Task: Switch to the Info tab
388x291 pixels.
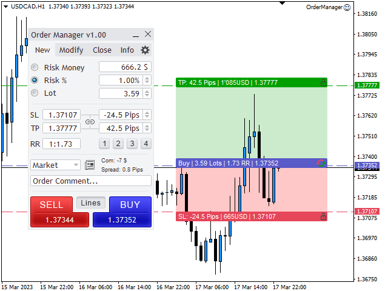Action: pyautogui.click(x=127, y=50)
